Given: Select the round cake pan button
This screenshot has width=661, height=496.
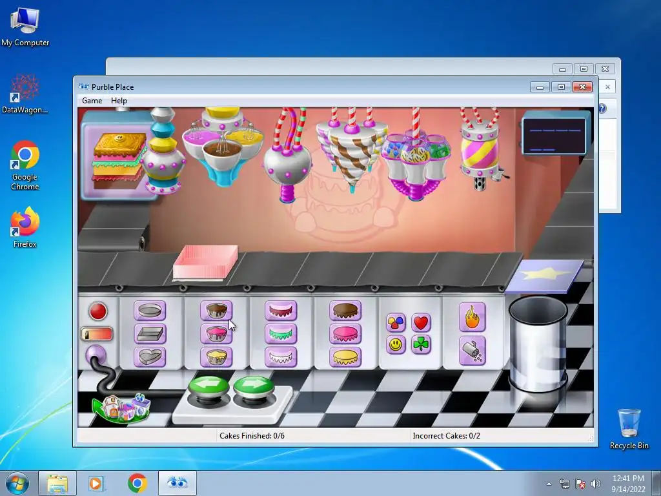Looking at the screenshot, I should [150, 311].
